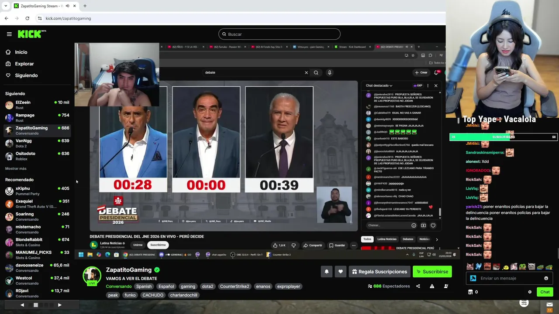Click the square stop control bottom left
This screenshot has height=314, width=559.
click(36, 305)
